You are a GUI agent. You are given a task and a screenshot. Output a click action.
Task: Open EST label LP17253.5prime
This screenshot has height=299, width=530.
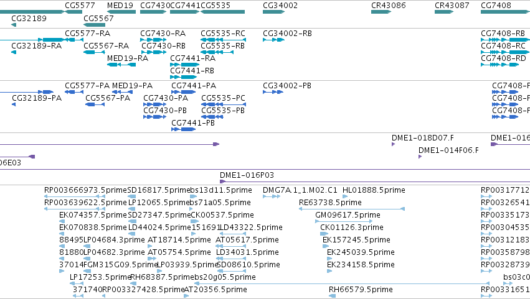click(x=100, y=277)
